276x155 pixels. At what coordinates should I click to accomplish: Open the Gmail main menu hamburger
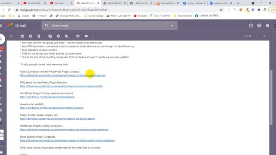1,25
